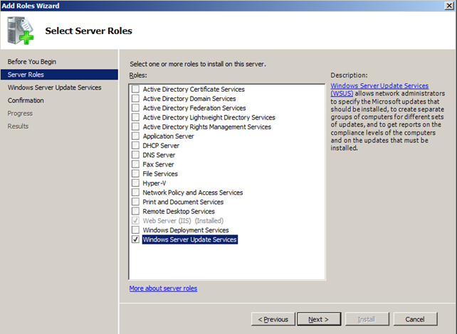Viewport: 457px width, 334px height.
Task: Open the Before You Begin step
Action: (x=32, y=62)
